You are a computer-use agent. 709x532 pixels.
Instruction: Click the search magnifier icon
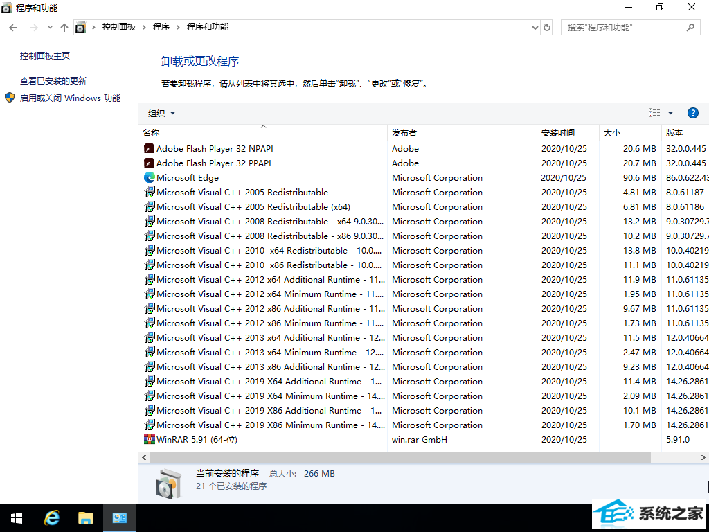690,27
